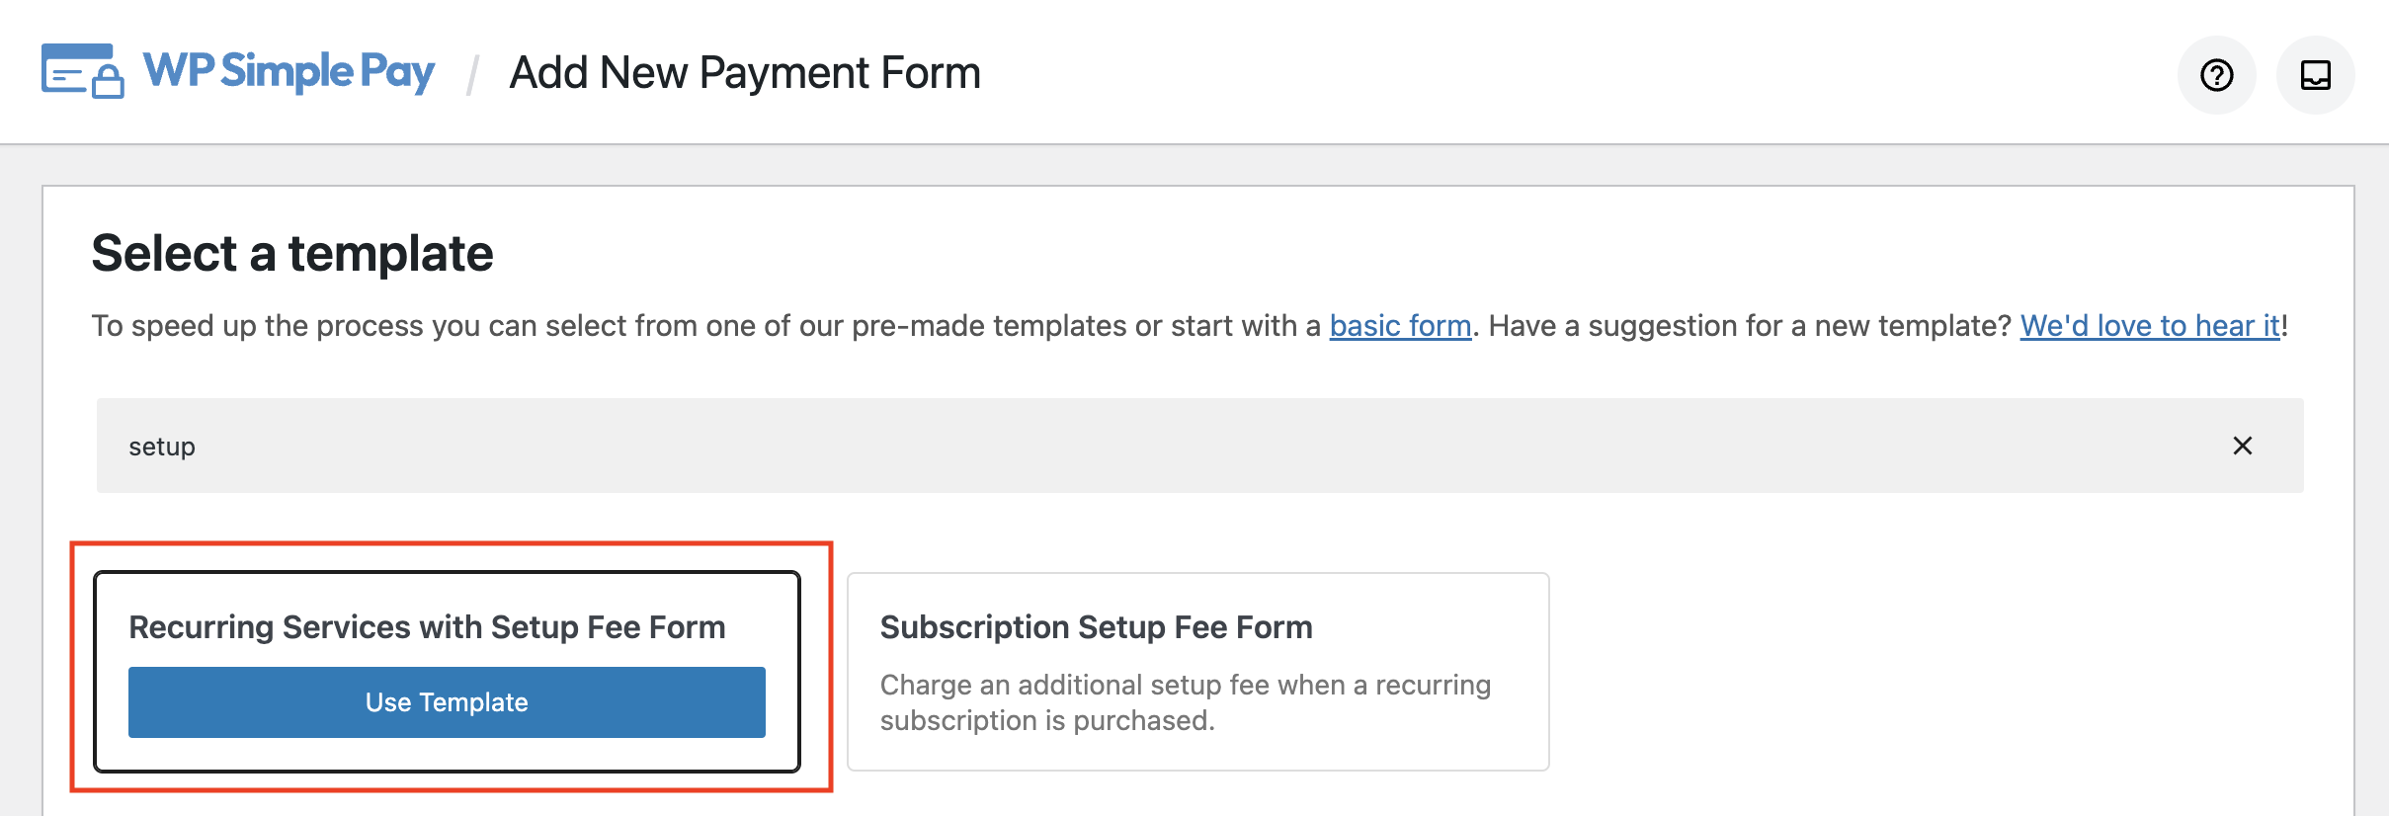The height and width of the screenshot is (816, 2389).
Task: Click the WP Simple Pay wordmark
Action: (288, 71)
